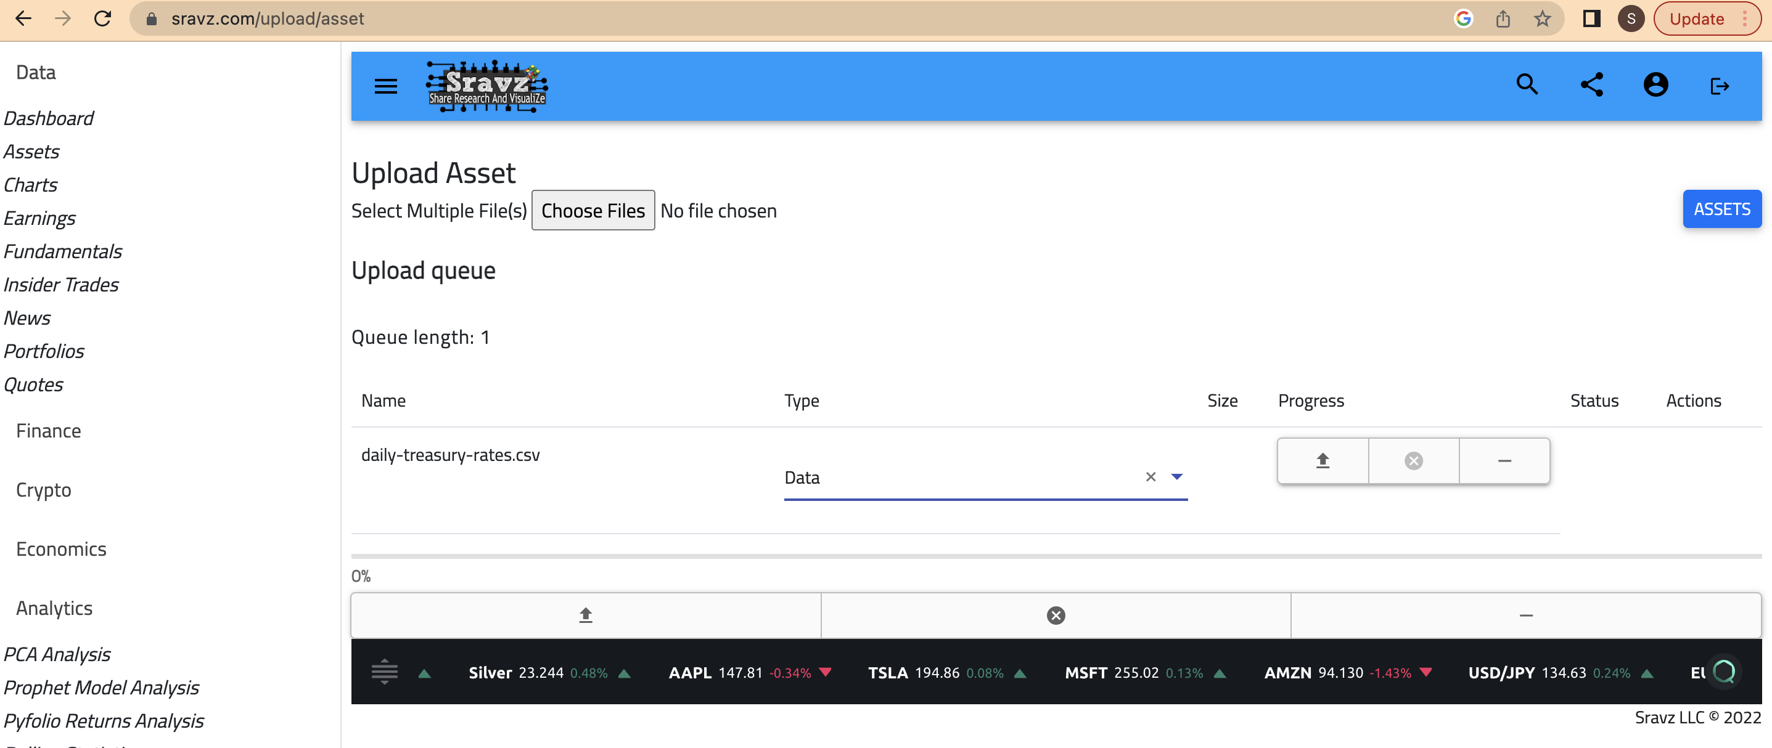Viewport: 1772px width, 748px height.
Task: Upload all queued files
Action: (x=586, y=616)
